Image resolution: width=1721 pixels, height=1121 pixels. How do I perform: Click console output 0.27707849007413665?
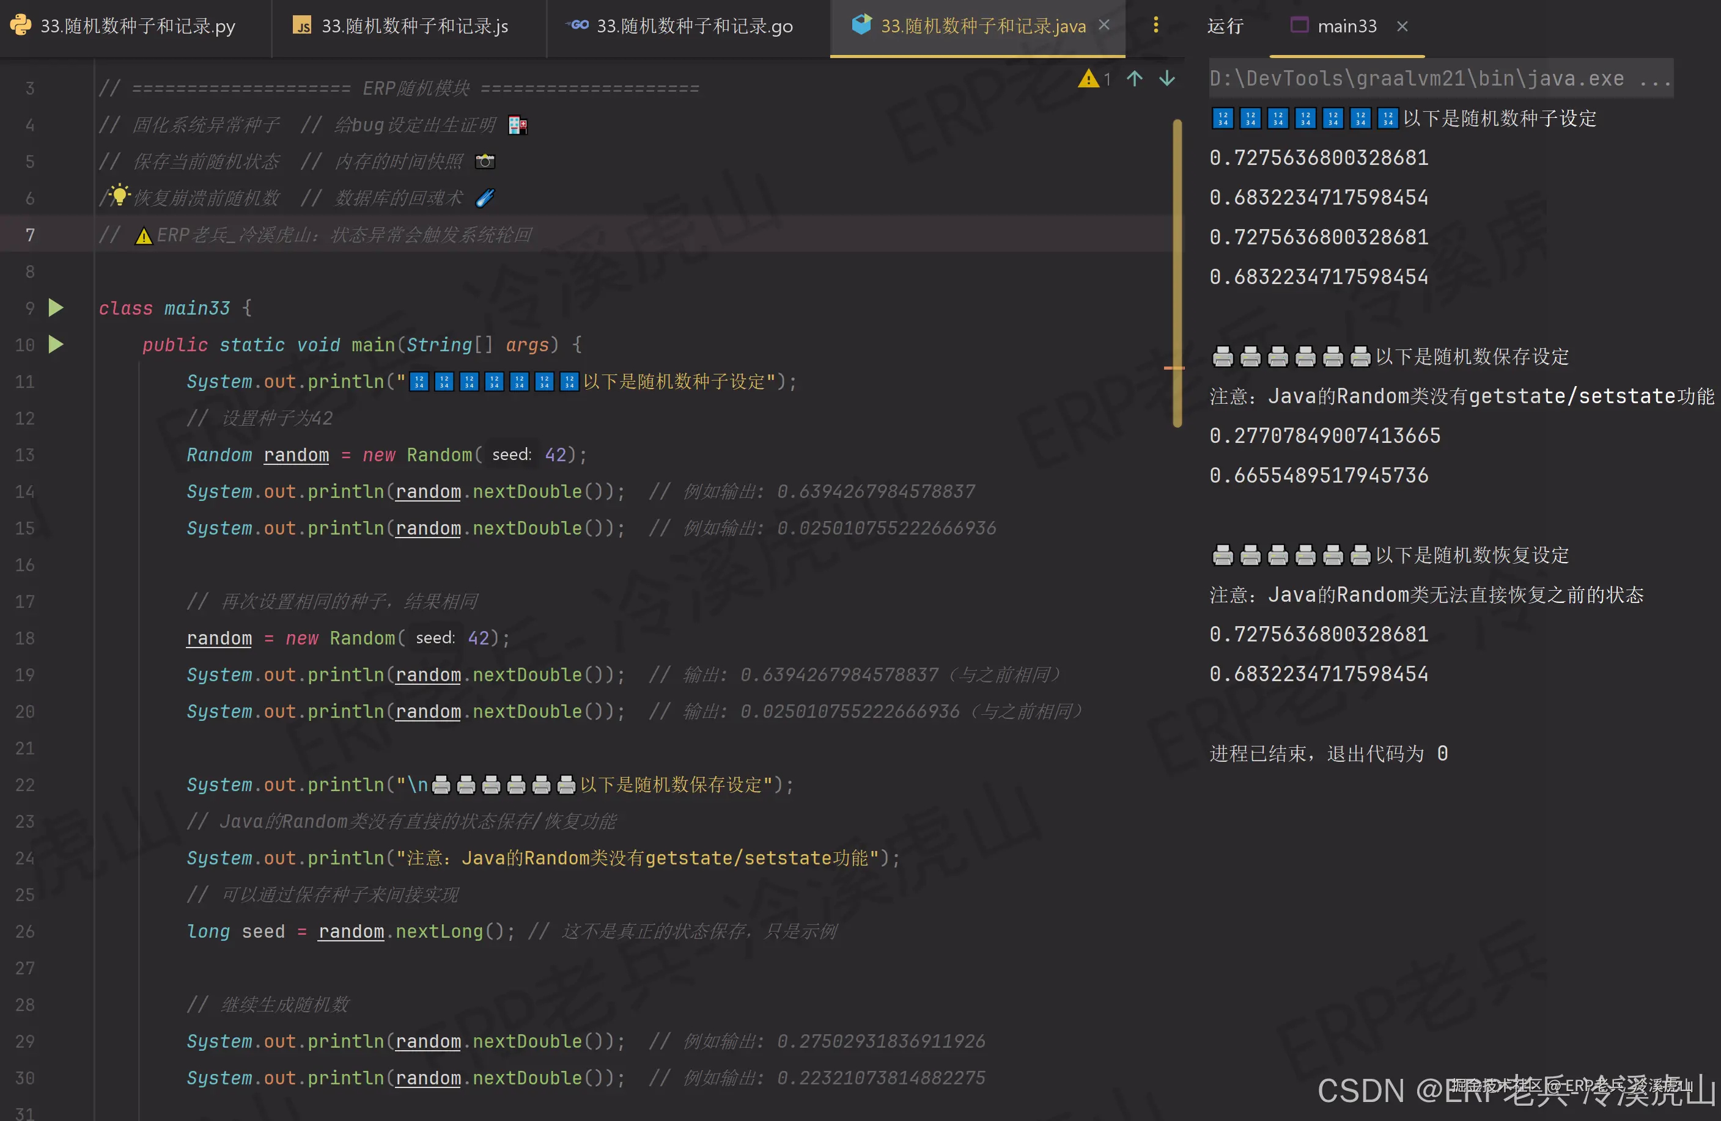(x=1325, y=436)
